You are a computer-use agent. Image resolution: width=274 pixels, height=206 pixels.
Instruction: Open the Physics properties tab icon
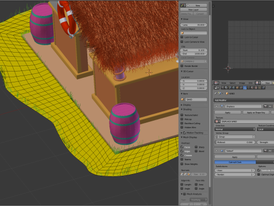tap(263, 88)
